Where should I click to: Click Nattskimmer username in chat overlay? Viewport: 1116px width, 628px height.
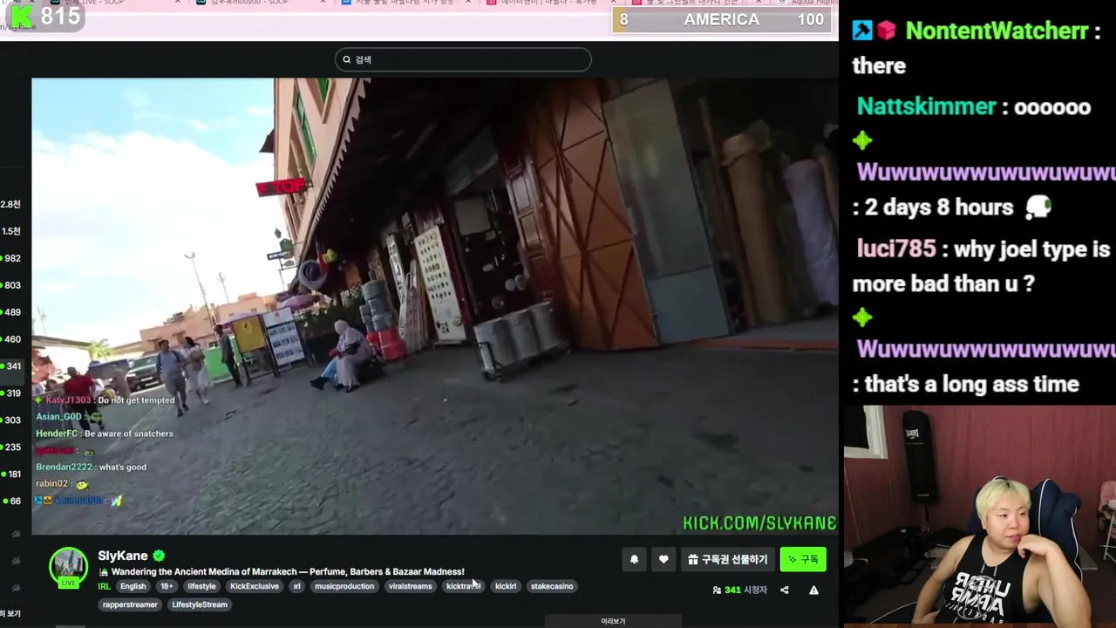(926, 106)
